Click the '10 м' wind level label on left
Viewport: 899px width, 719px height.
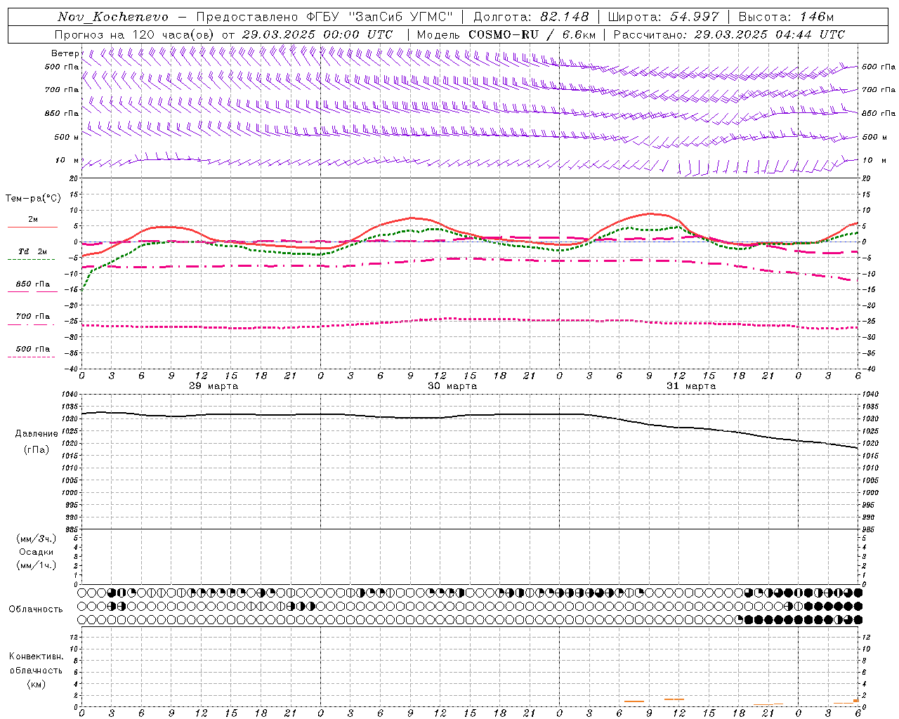click(67, 161)
